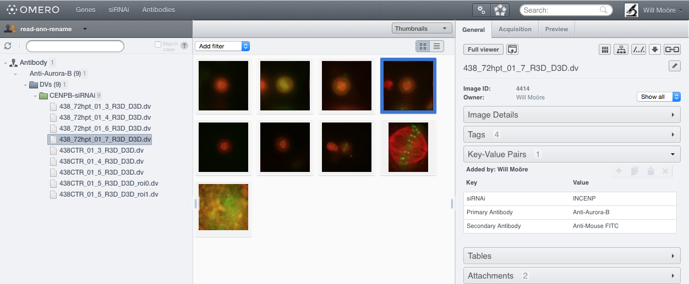The height and width of the screenshot is (284, 689).
Task: Select the red spindle with green dots thumbnail
Action: tap(408, 147)
